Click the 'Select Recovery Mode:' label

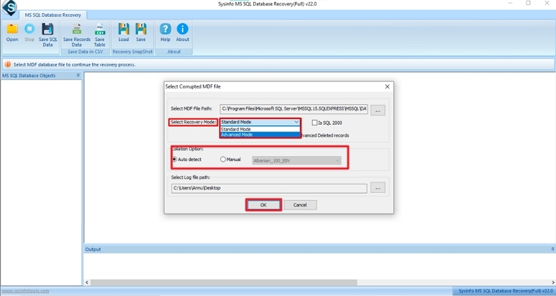click(x=193, y=122)
